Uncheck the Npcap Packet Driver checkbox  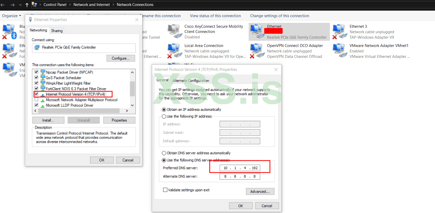(36, 72)
